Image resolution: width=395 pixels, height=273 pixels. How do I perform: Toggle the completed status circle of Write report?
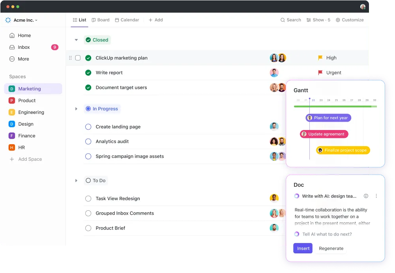click(x=88, y=72)
